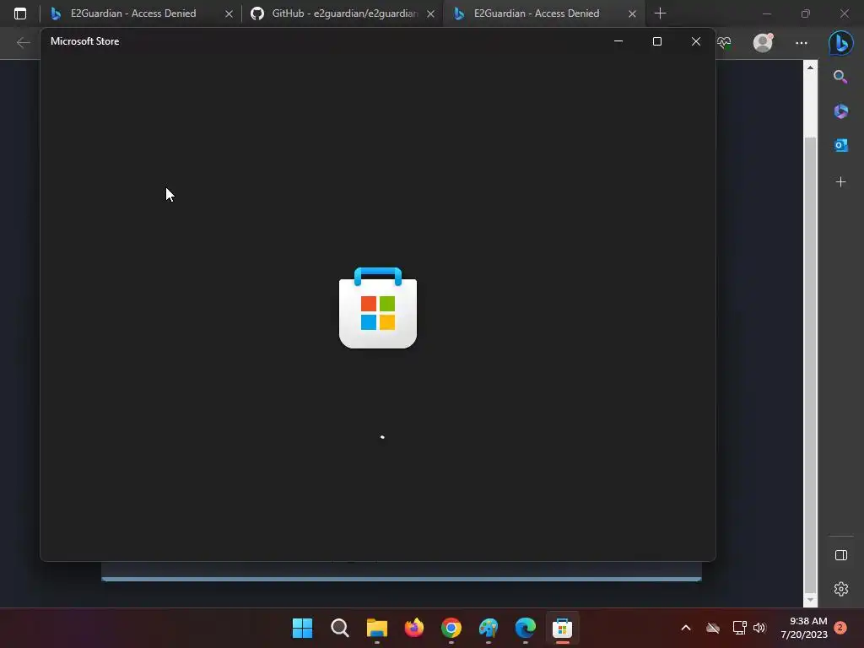This screenshot has height=648, width=864.
Task: Close the GitHub e2guardian tab
Action: [431, 13]
